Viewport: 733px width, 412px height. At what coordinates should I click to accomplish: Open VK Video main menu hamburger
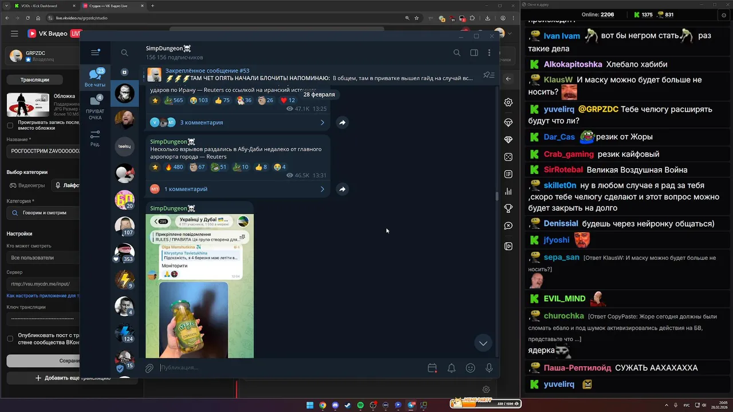(x=14, y=34)
